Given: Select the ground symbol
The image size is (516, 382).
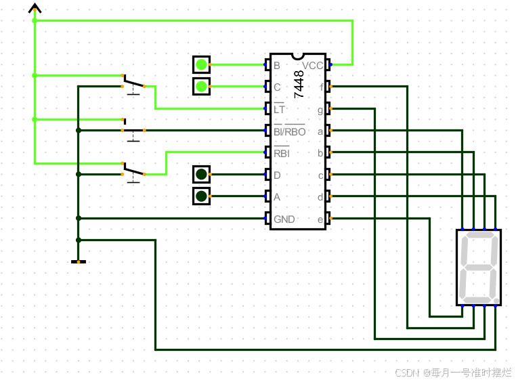Looking at the screenshot, I should [x=79, y=261].
